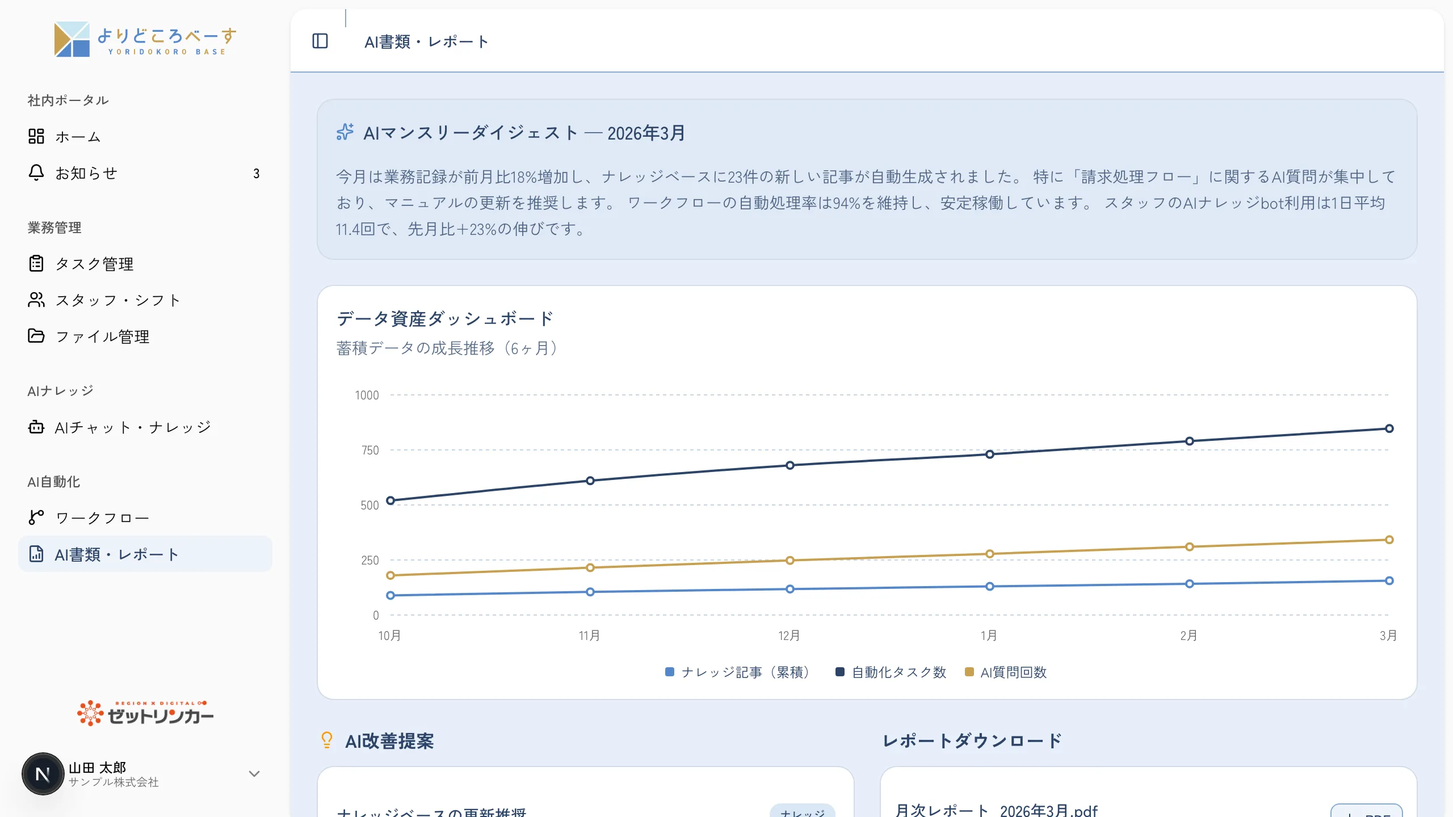Click the AIチャット・ナレッジ robot icon
Image resolution: width=1453 pixels, height=817 pixels.
(36, 427)
